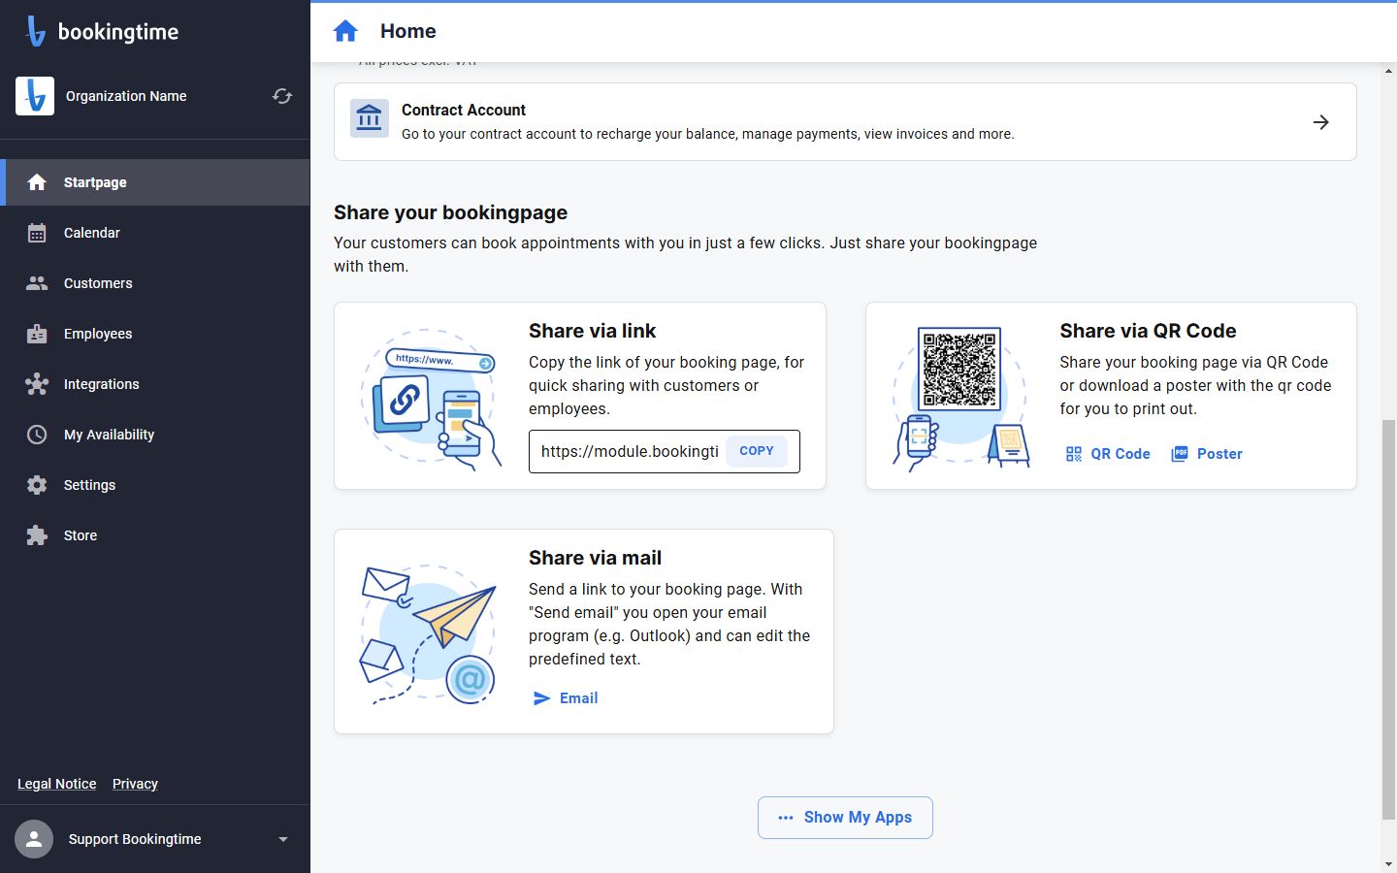Viewport: 1397px width, 873px height.
Task: Click the Startpage home icon in sidebar
Action: [37, 182]
